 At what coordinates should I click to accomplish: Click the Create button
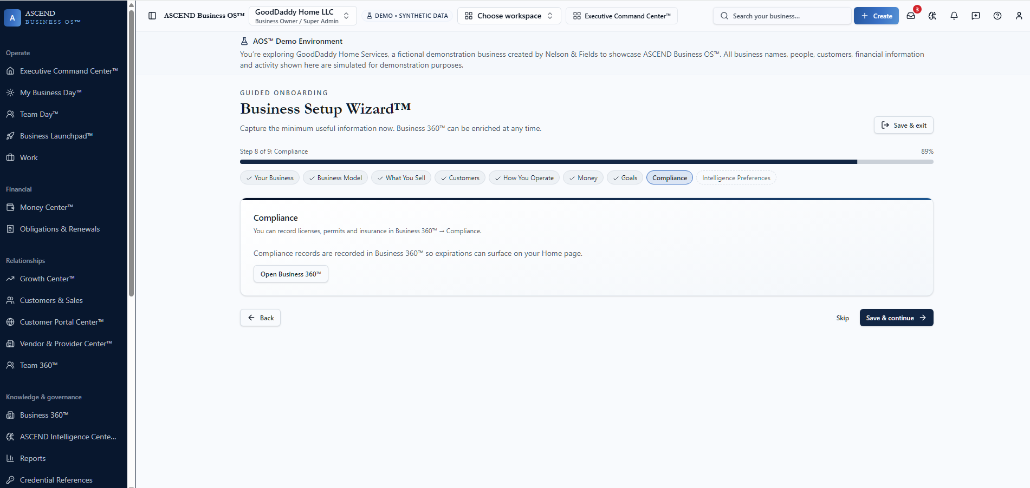(x=876, y=16)
